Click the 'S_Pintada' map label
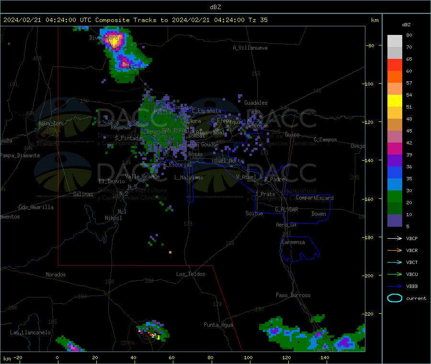 pos(128,138)
